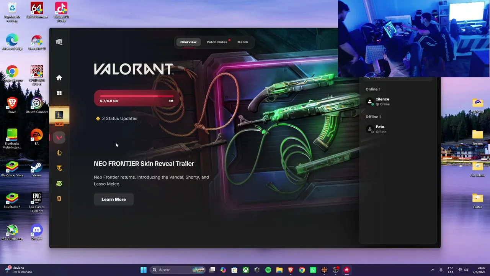The height and width of the screenshot is (276, 490).
Task: Open WhatsApp from the taskbar
Action: [x=313, y=270]
